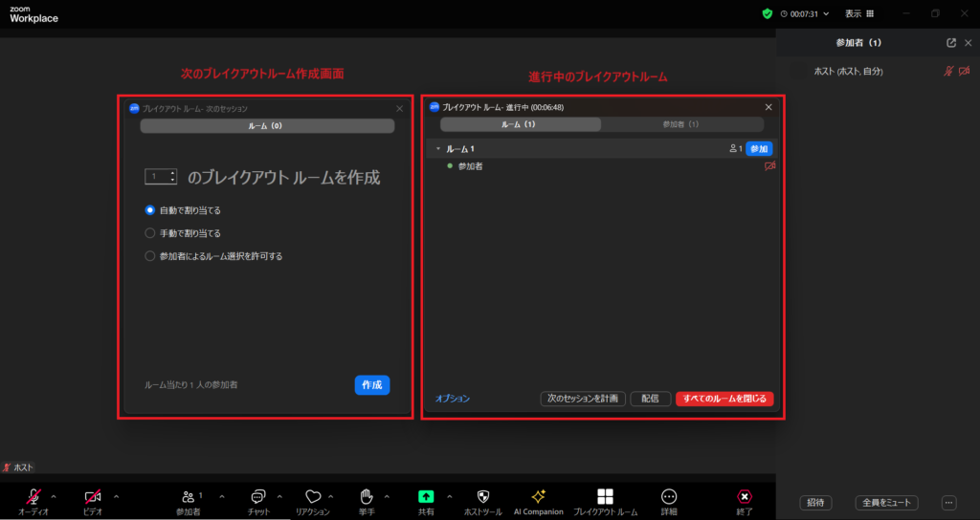Switch to 参加者 (1) tab in breakout window
Viewport: 980px width, 520px height.
click(x=680, y=124)
